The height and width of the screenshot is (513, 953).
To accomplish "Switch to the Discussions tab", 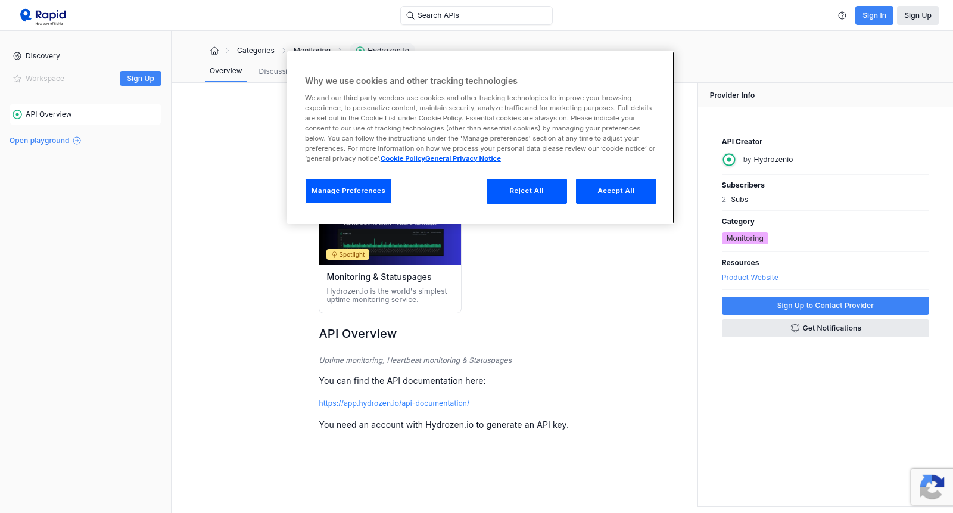I will click(x=273, y=71).
